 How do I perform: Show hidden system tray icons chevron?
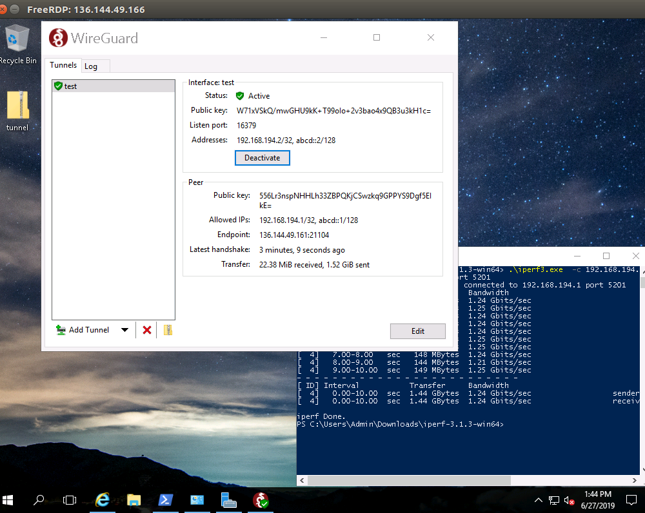(x=539, y=500)
